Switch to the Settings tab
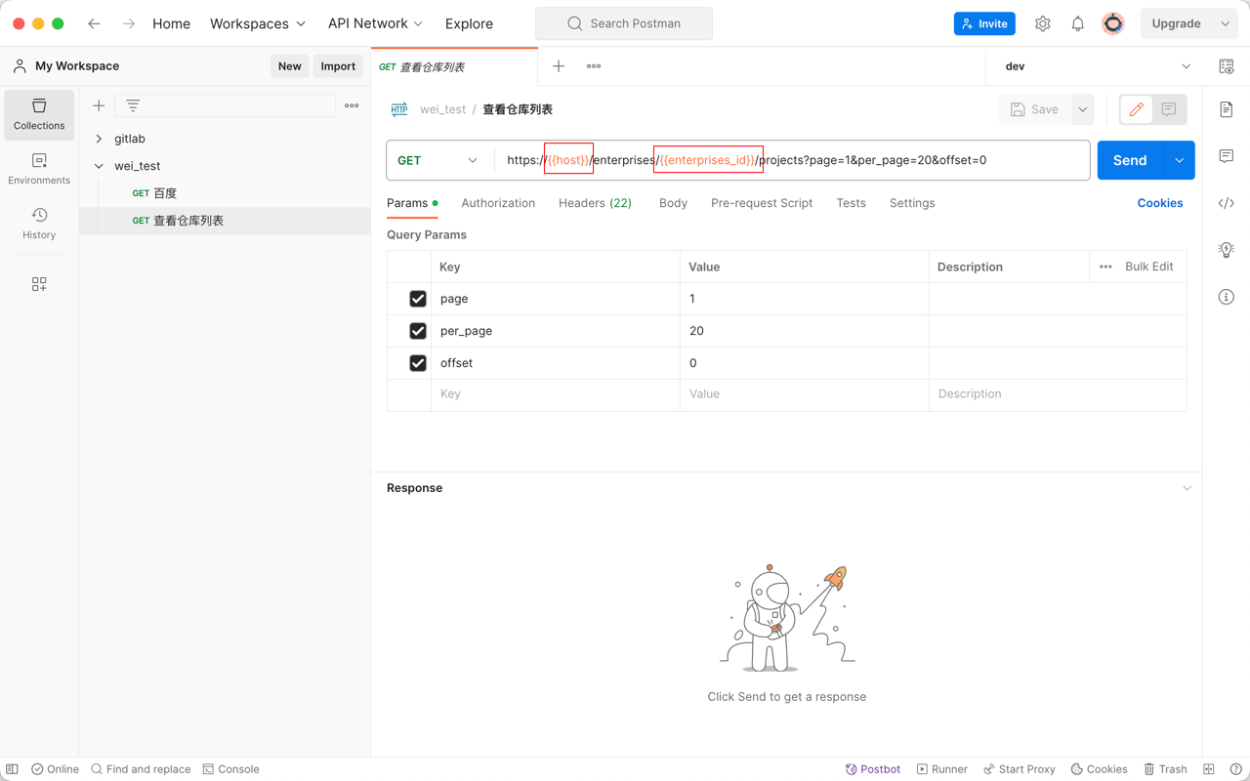This screenshot has width=1250, height=781. [x=912, y=203]
